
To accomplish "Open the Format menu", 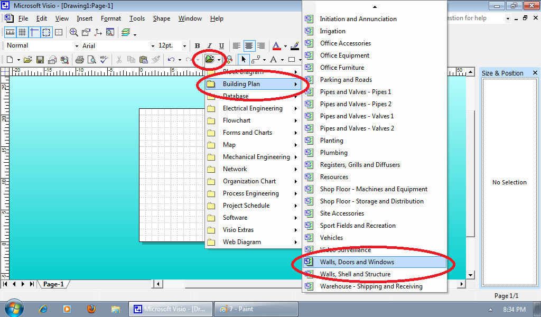I will pyautogui.click(x=111, y=18).
